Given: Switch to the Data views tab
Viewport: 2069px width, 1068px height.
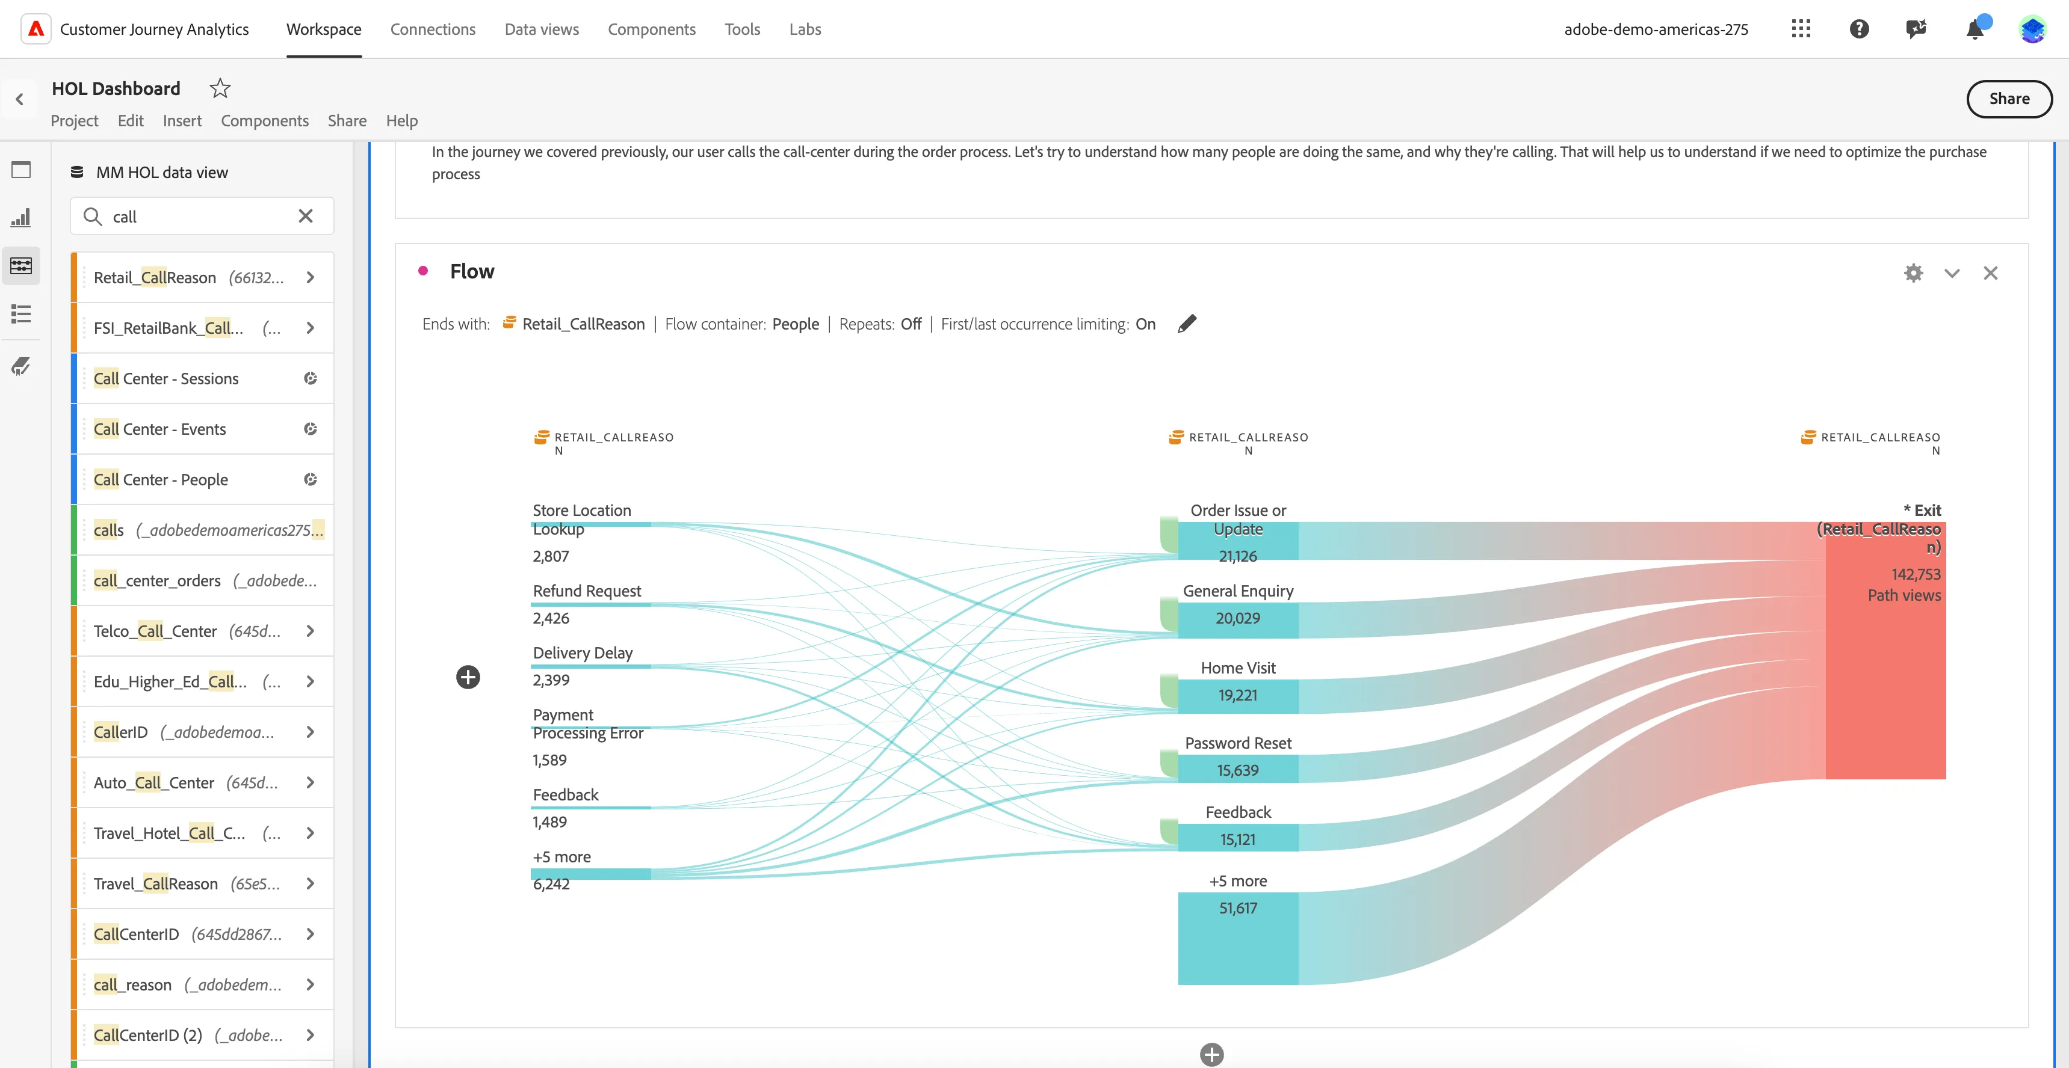Looking at the screenshot, I should (542, 29).
